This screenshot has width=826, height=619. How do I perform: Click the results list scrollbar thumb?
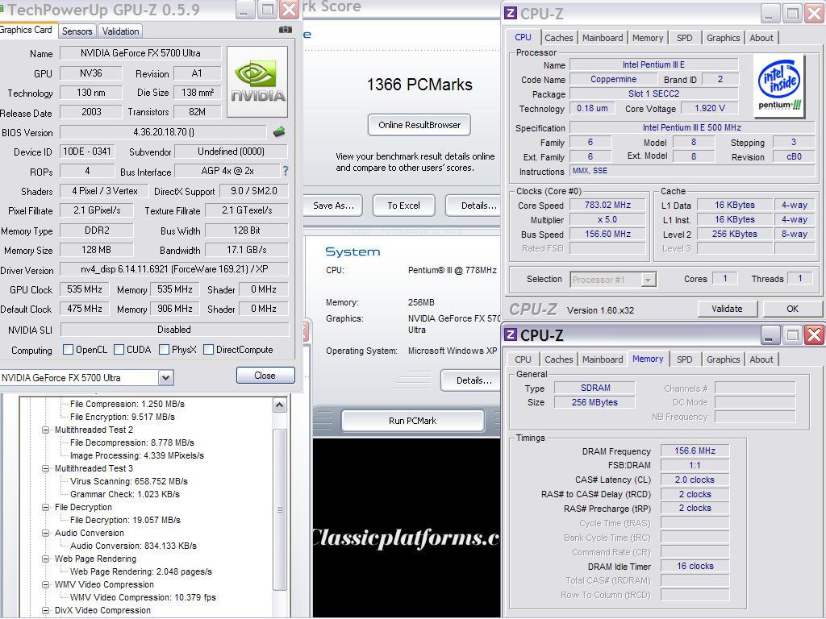[280, 509]
